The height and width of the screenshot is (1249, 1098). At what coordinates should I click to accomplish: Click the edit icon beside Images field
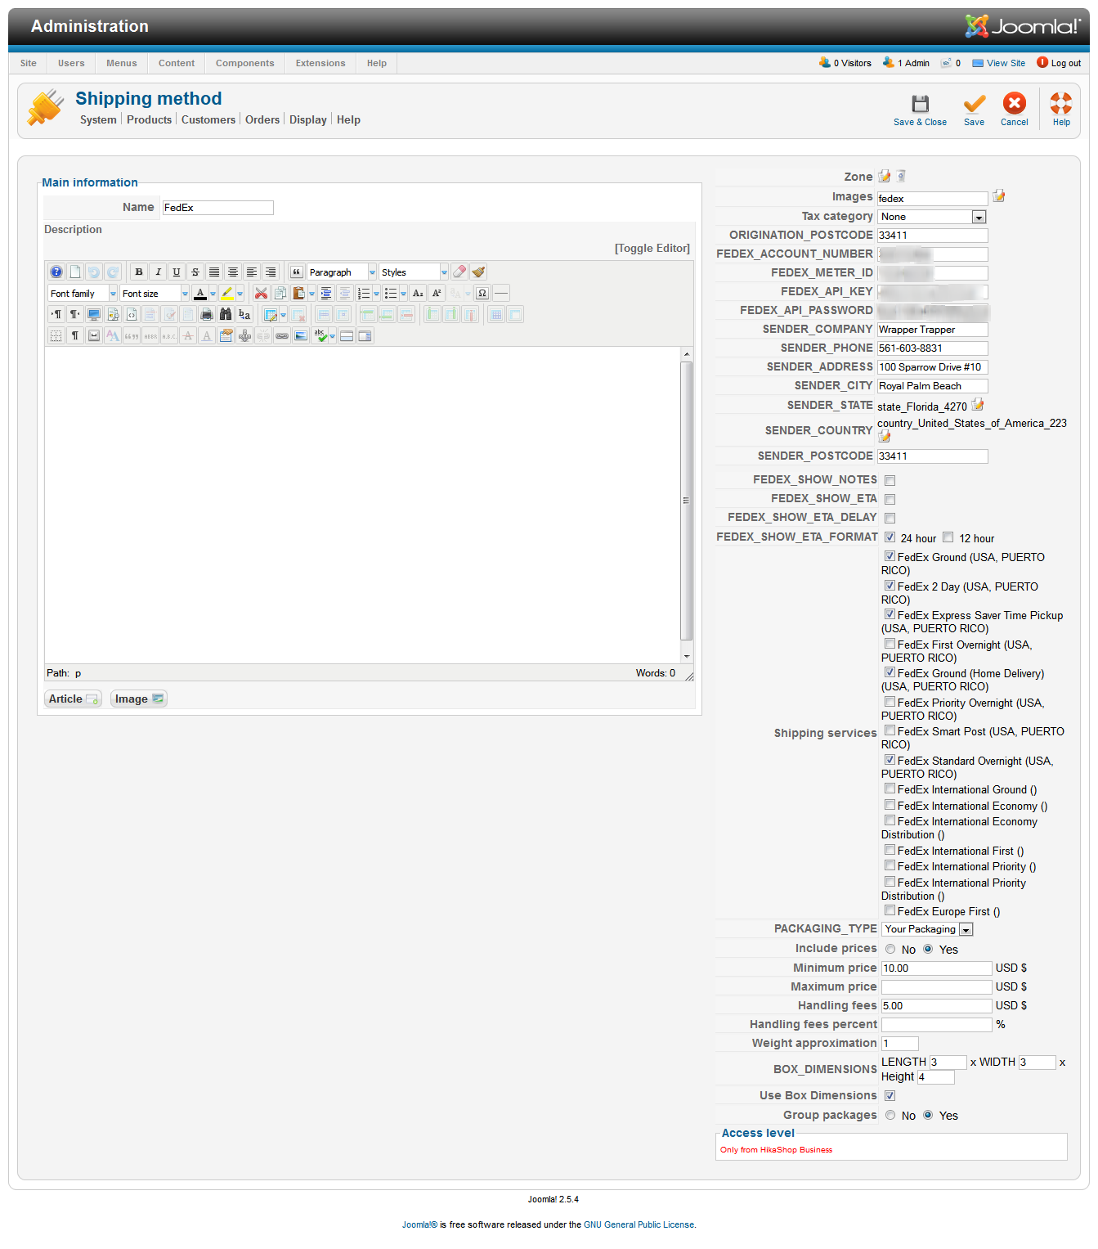tap(998, 196)
